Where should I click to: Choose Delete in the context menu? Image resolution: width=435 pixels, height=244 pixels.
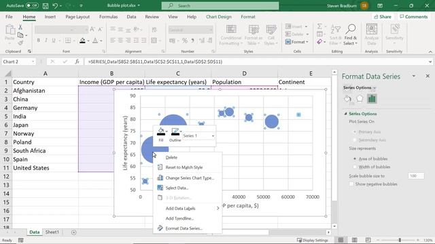tap(188, 157)
